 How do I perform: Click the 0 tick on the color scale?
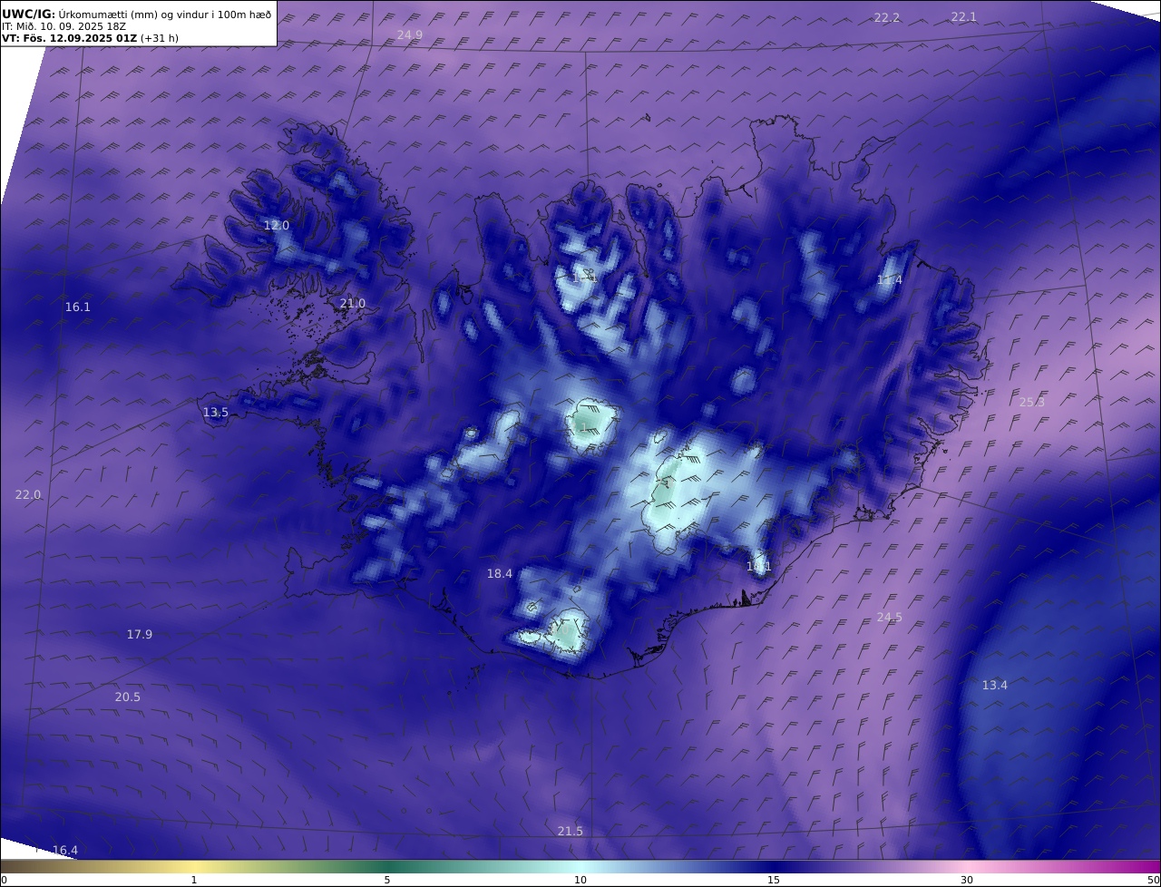point(4,880)
